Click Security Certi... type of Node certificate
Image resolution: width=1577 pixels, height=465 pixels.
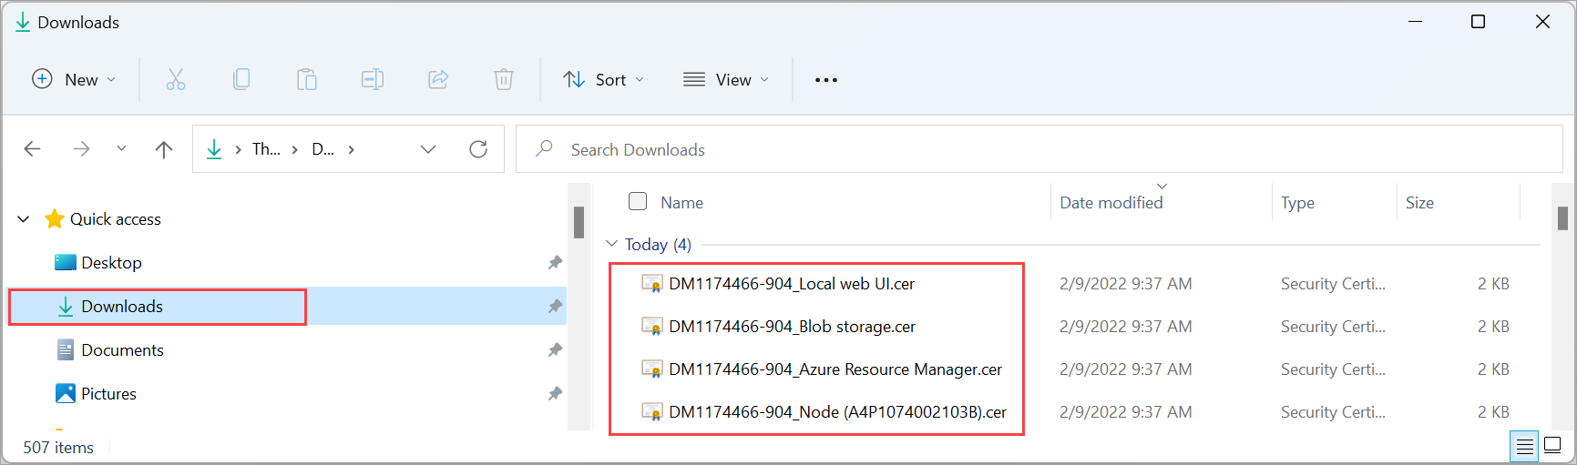tap(1333, 412)
